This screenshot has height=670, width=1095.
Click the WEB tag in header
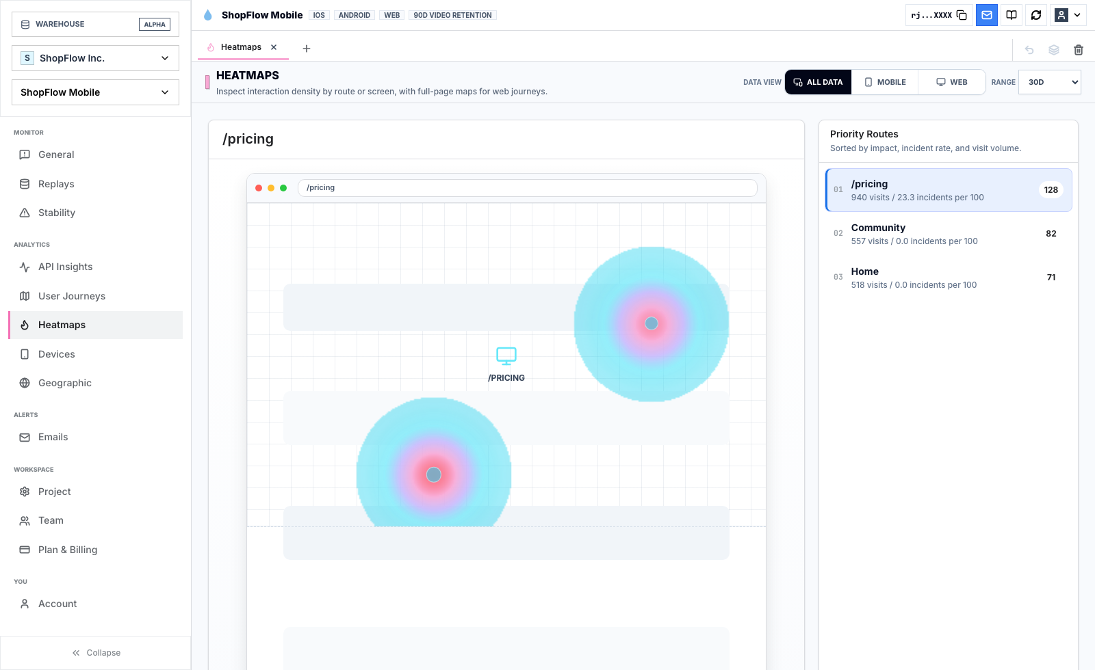(x=392, y=15)
